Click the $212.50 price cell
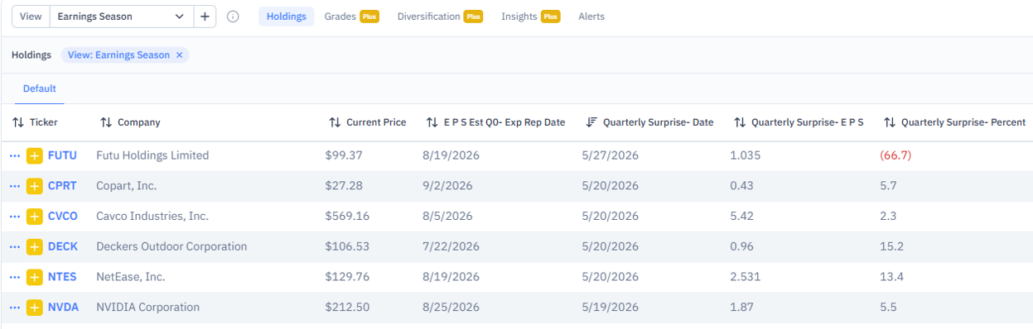The image size is (1033, 329). (347, 308)
